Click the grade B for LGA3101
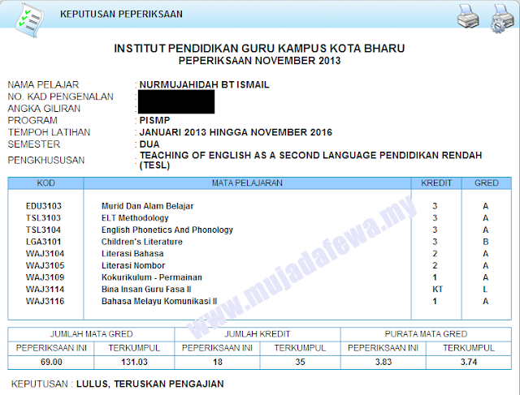The height and width of the screenshot is (395, 520). (486, 242)
